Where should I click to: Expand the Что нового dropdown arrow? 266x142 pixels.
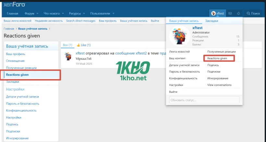point(63,13)
